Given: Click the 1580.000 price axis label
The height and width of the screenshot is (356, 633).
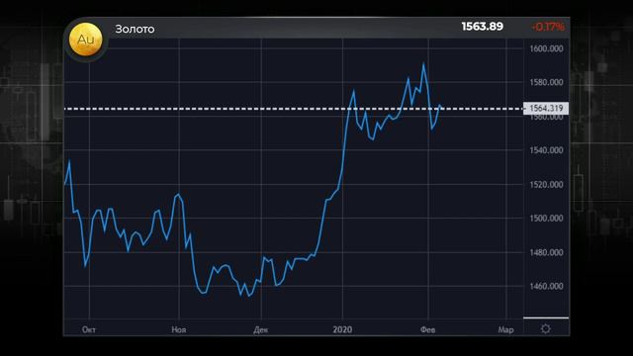Looking at the screenshot, I should click(546, 82).
